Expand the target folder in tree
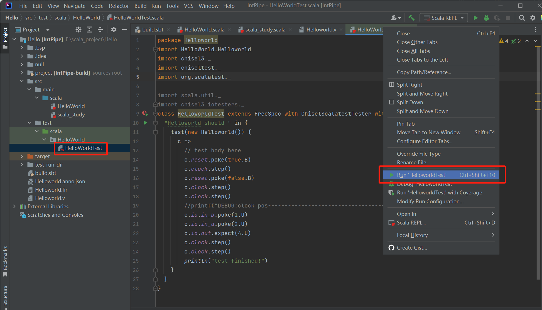This screenshot has width=542, height=310. pos(22,156)
